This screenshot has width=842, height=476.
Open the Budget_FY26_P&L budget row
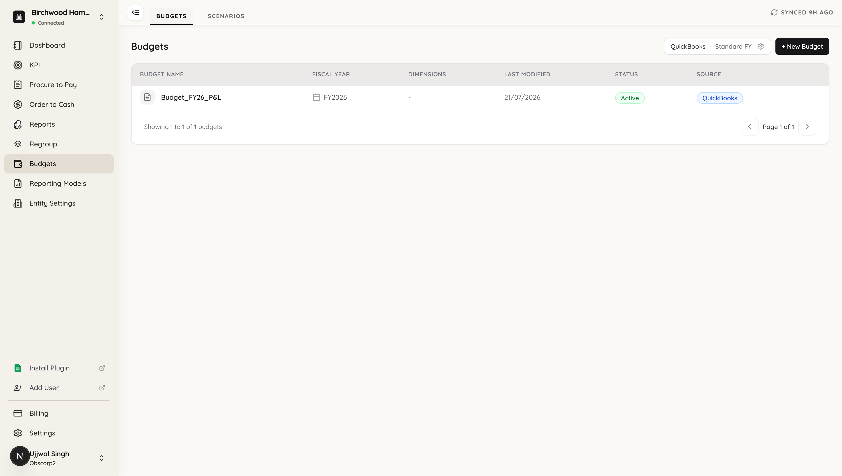pyautogui.click(x=480, y=97)
